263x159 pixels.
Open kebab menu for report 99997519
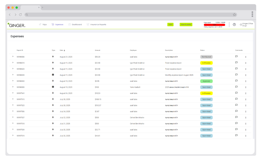246,136
